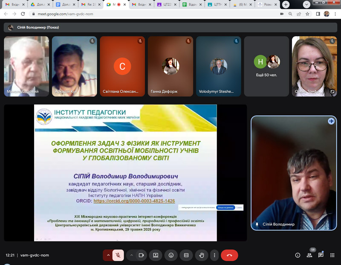Expand the video settings arrow
341x265 pixels.
[131, 255]
